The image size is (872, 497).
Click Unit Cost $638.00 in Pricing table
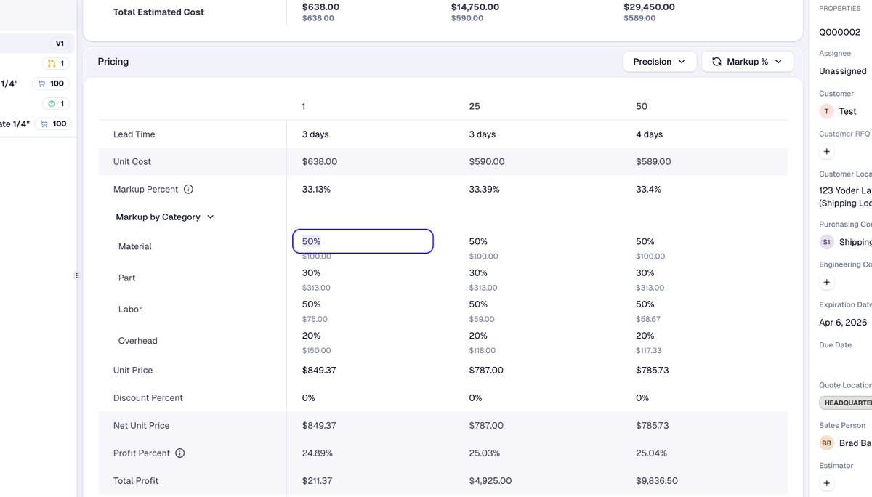[320, 162]
